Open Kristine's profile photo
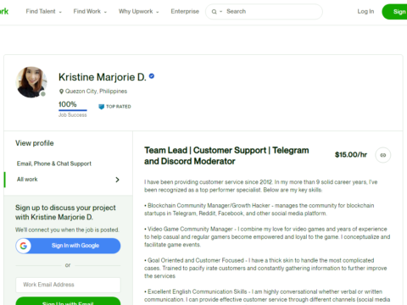407x305 pixels. 31,82
